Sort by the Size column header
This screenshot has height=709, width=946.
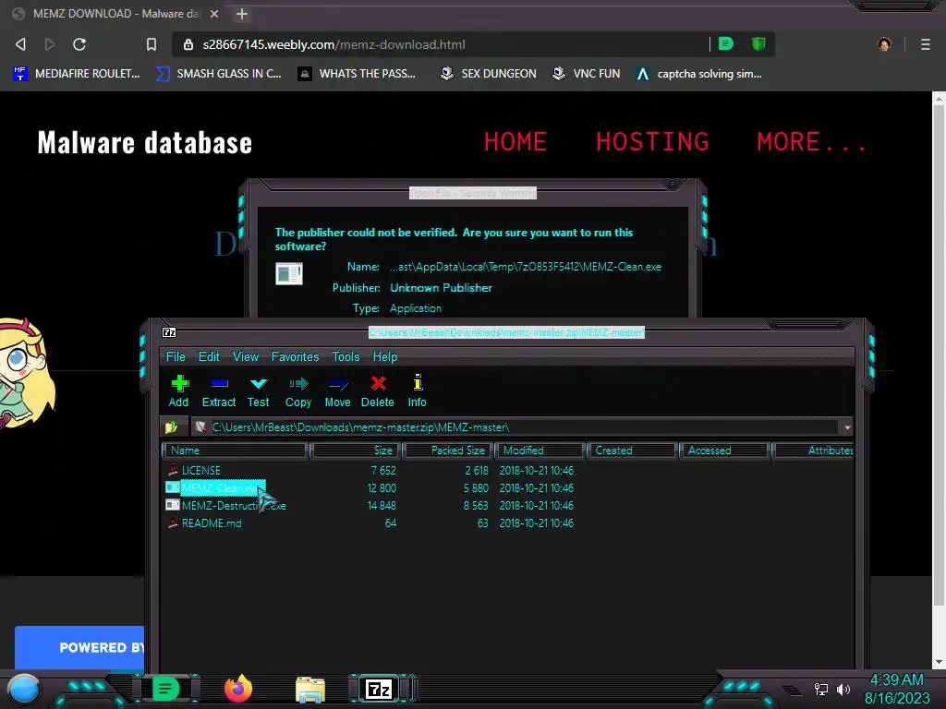click(x=356, y=451)
